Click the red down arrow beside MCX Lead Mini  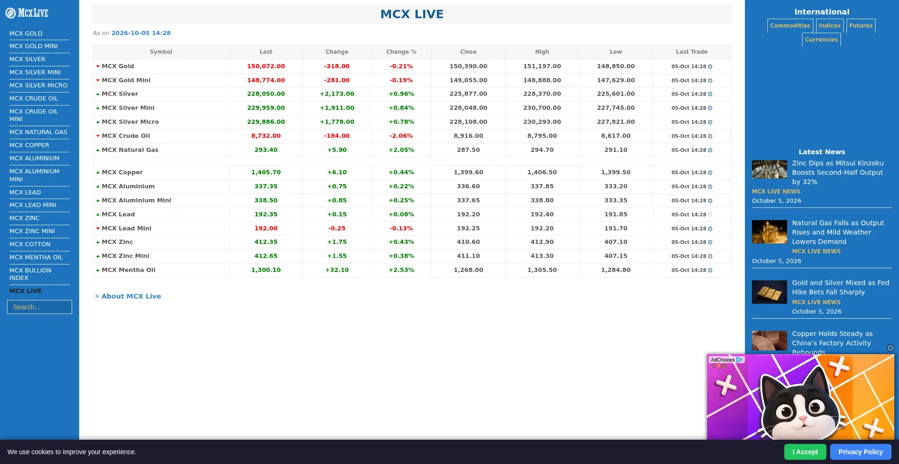98,228
